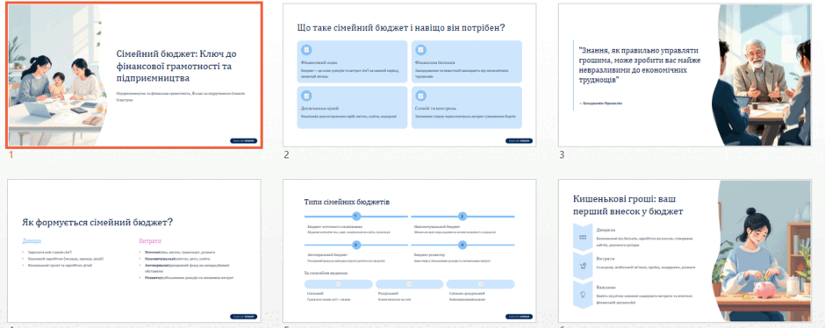Select slide 3 thumbnail with Franklin quote

(685, 75)
